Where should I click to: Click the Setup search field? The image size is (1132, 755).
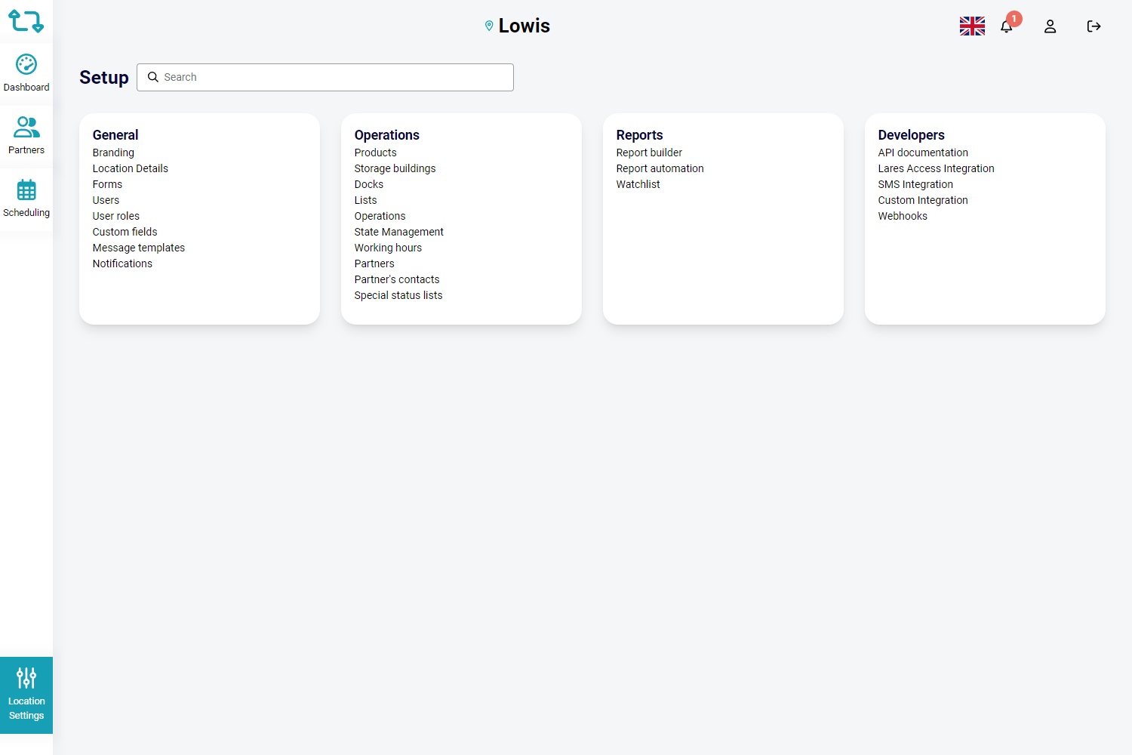pos(325,77)
